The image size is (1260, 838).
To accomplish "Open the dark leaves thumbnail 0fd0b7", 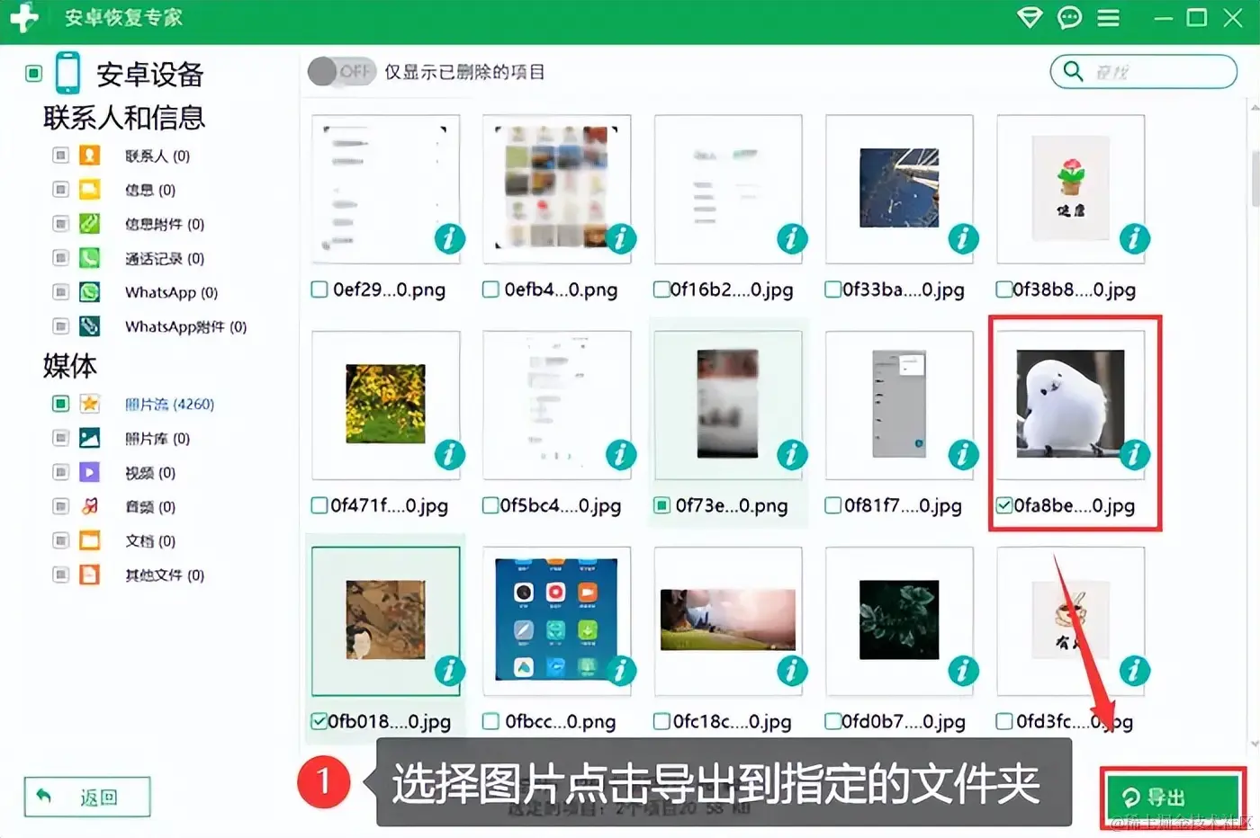I will [x=898, y=620].
